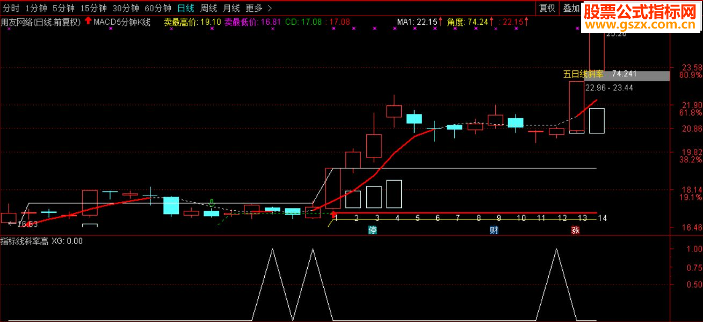
Task: Click the 财 financial report marker icon
Action: [494, 230]
